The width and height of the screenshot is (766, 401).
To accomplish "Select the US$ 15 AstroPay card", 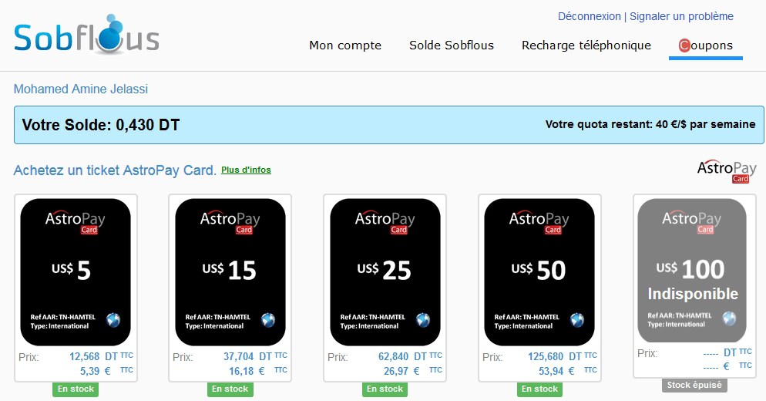I will click(x=230, y=271).
